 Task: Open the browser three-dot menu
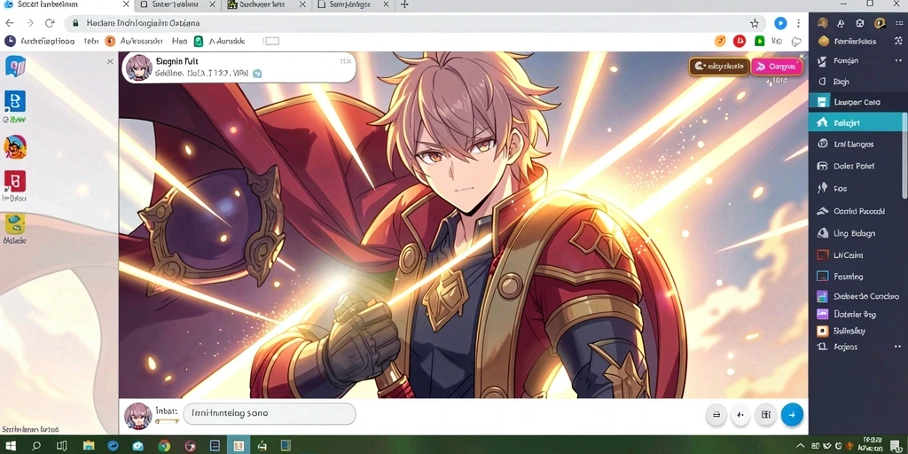[799, 23]
